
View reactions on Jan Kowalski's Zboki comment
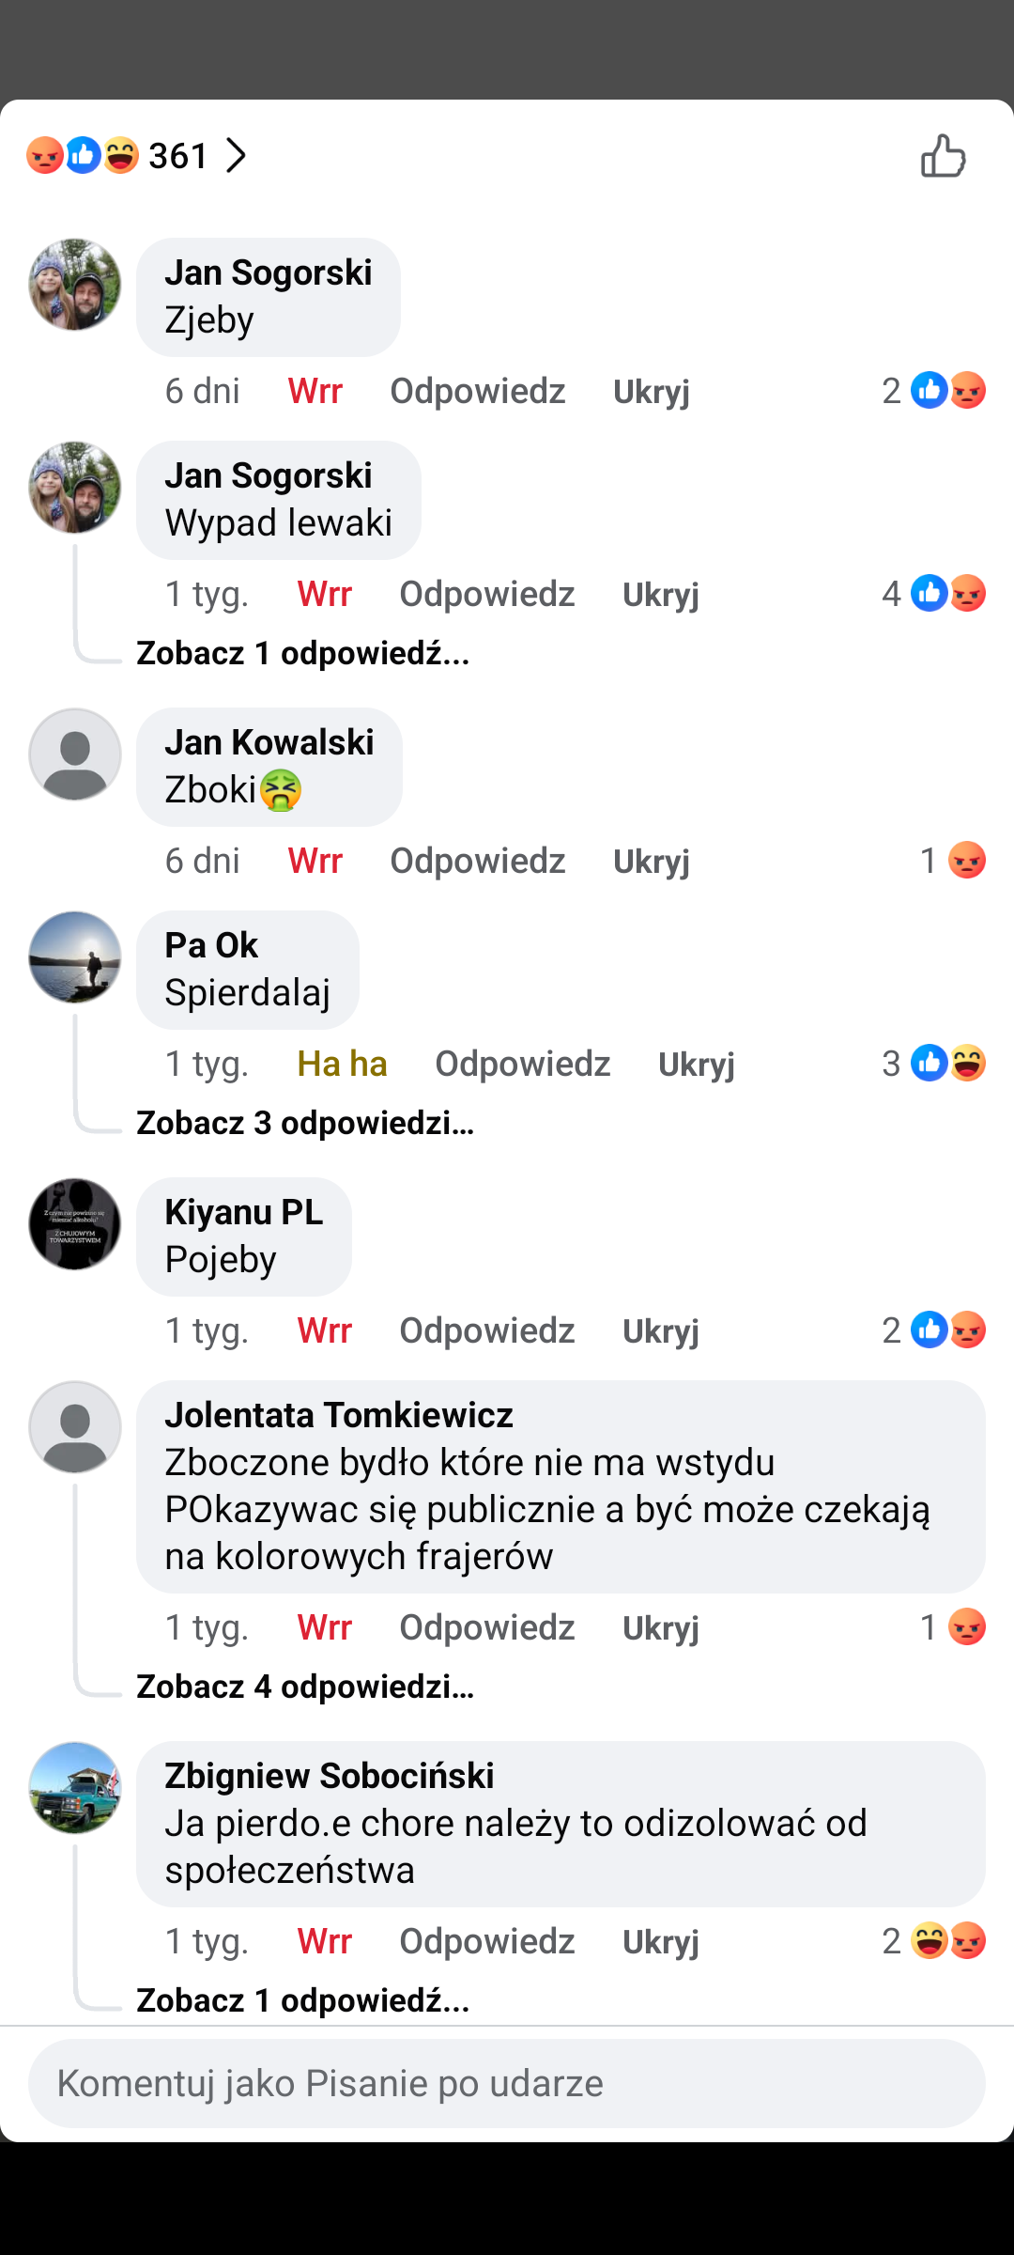(954, 861)
